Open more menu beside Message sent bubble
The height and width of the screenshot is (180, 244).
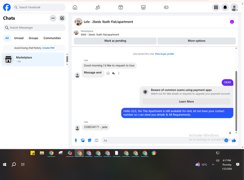(x=119, y=73)
